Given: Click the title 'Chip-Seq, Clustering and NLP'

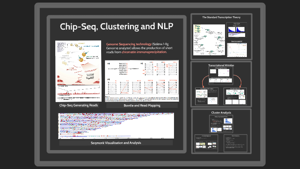Looking at the screenshot, I should coord(117,27).
